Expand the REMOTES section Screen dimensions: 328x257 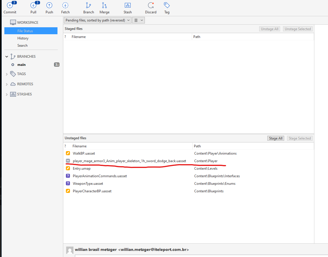pos(7,84)
